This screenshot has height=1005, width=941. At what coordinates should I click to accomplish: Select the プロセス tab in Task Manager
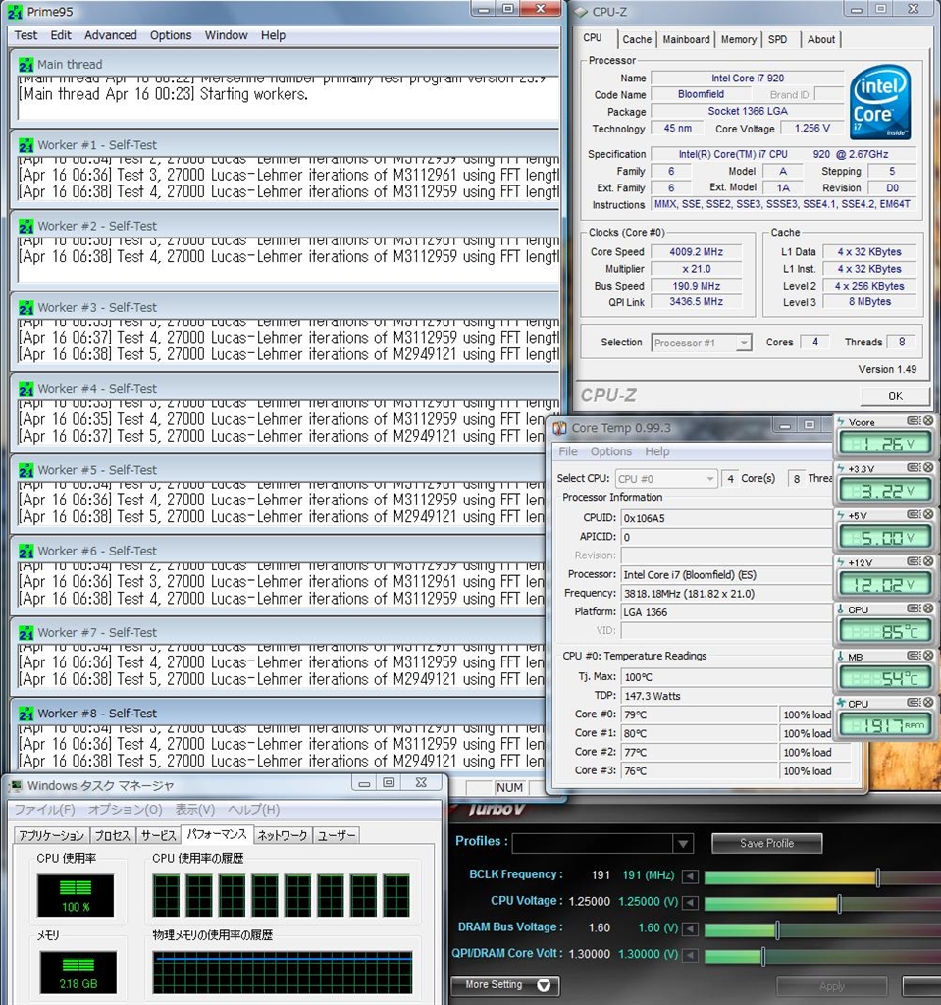112,835
